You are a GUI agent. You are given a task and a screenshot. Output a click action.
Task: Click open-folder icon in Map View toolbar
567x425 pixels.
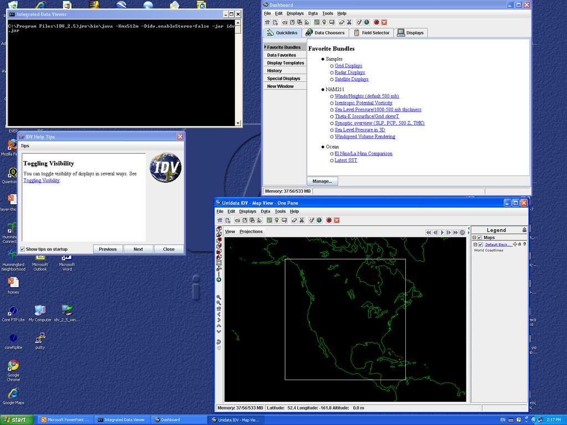tap(237, 220)
